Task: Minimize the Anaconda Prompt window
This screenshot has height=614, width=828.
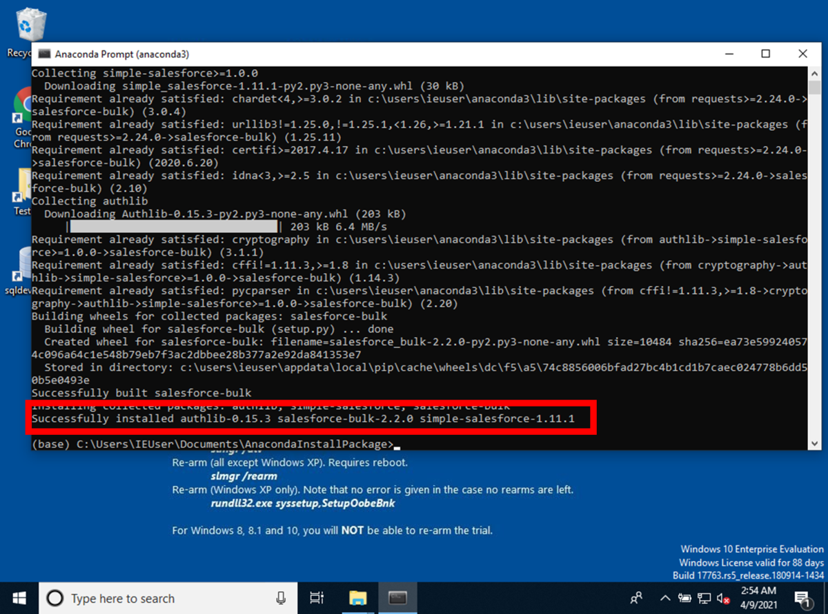Action: (729, 54)
